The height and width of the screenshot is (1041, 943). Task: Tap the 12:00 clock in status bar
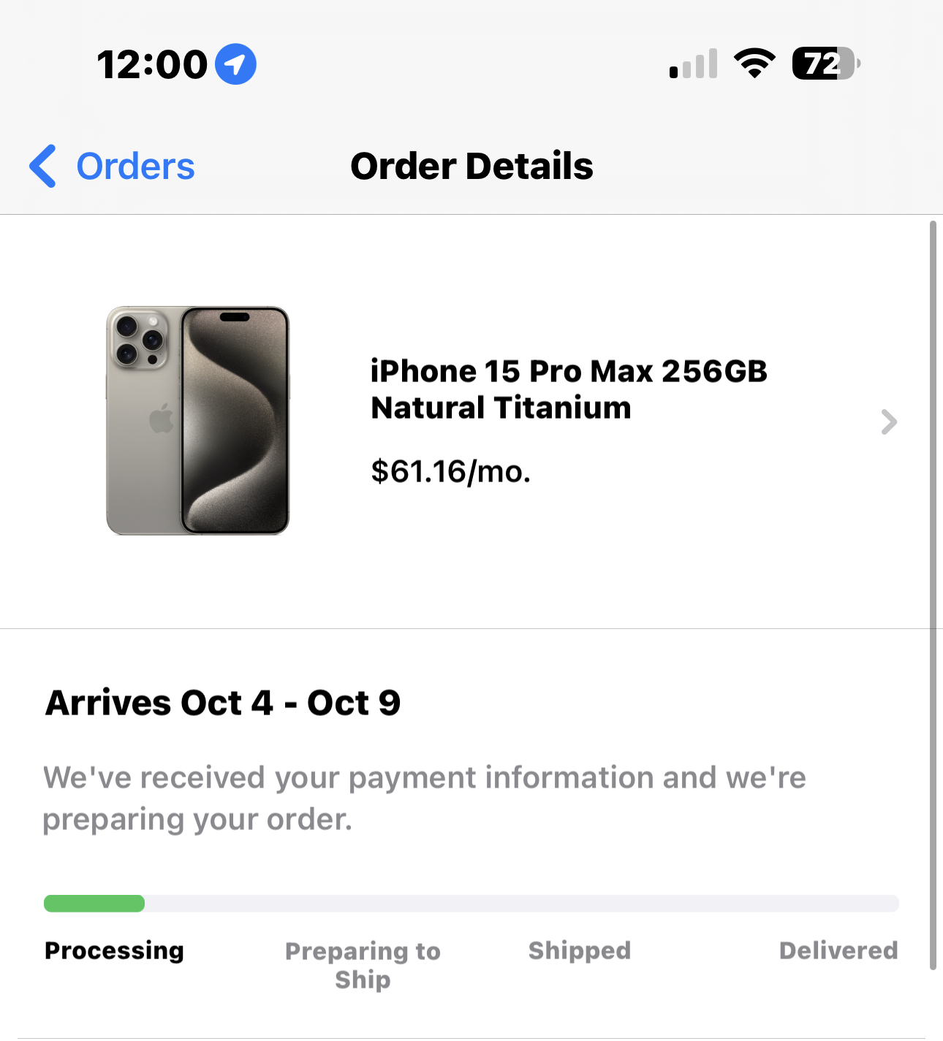tap(152, 64)
